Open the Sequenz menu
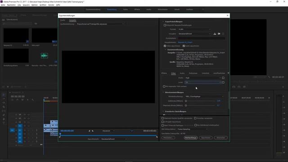288x162 pixels. (x=26, y=5)
